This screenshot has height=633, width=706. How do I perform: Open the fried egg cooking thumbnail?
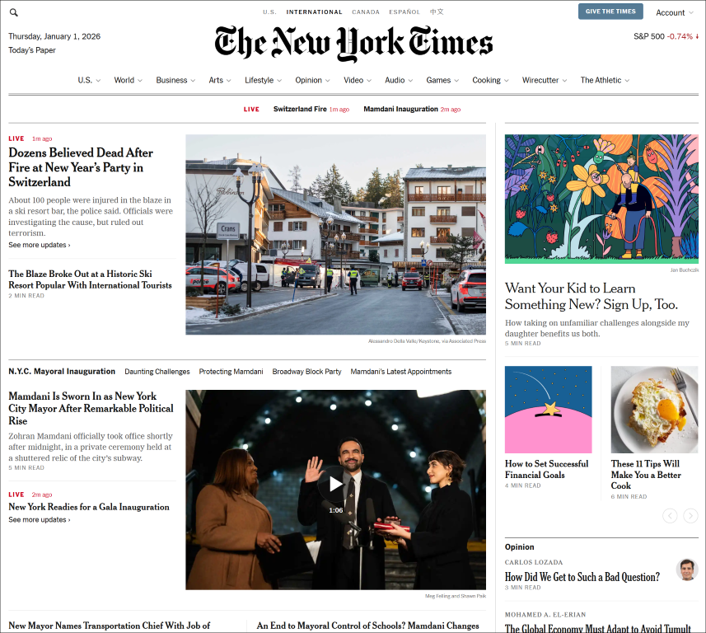(x=654, y=409)
